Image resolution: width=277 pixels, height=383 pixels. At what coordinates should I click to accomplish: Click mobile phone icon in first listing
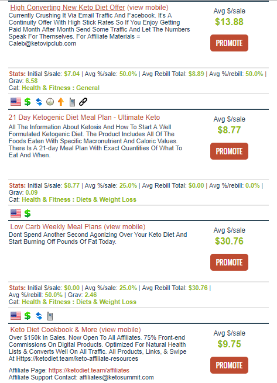pos(72,102)
